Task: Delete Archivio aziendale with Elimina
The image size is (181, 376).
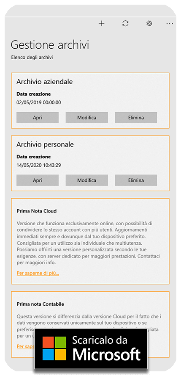Action: [x=136, y=118]
